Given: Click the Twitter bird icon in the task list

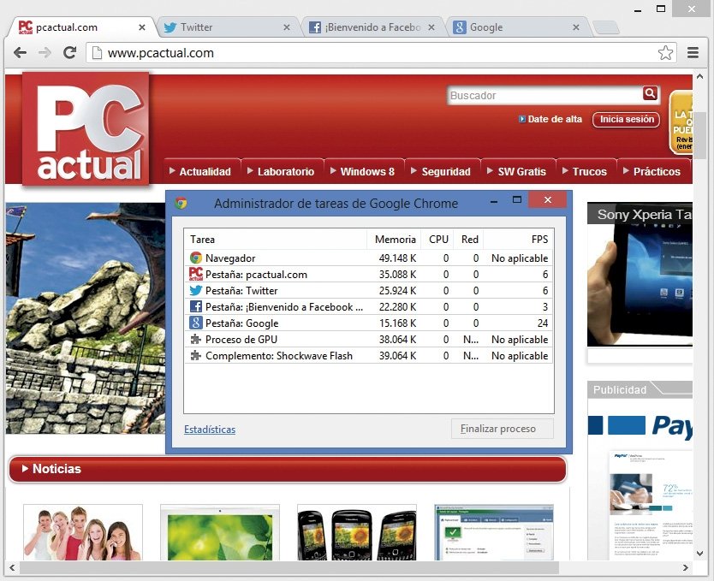Looking at the screenshot, I should click(x=196, y=290).
